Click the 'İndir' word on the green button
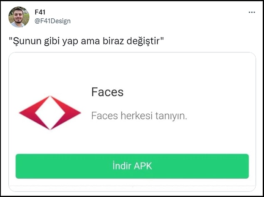Viewport: 264px width, 197px height. click(x=122, y=166)
